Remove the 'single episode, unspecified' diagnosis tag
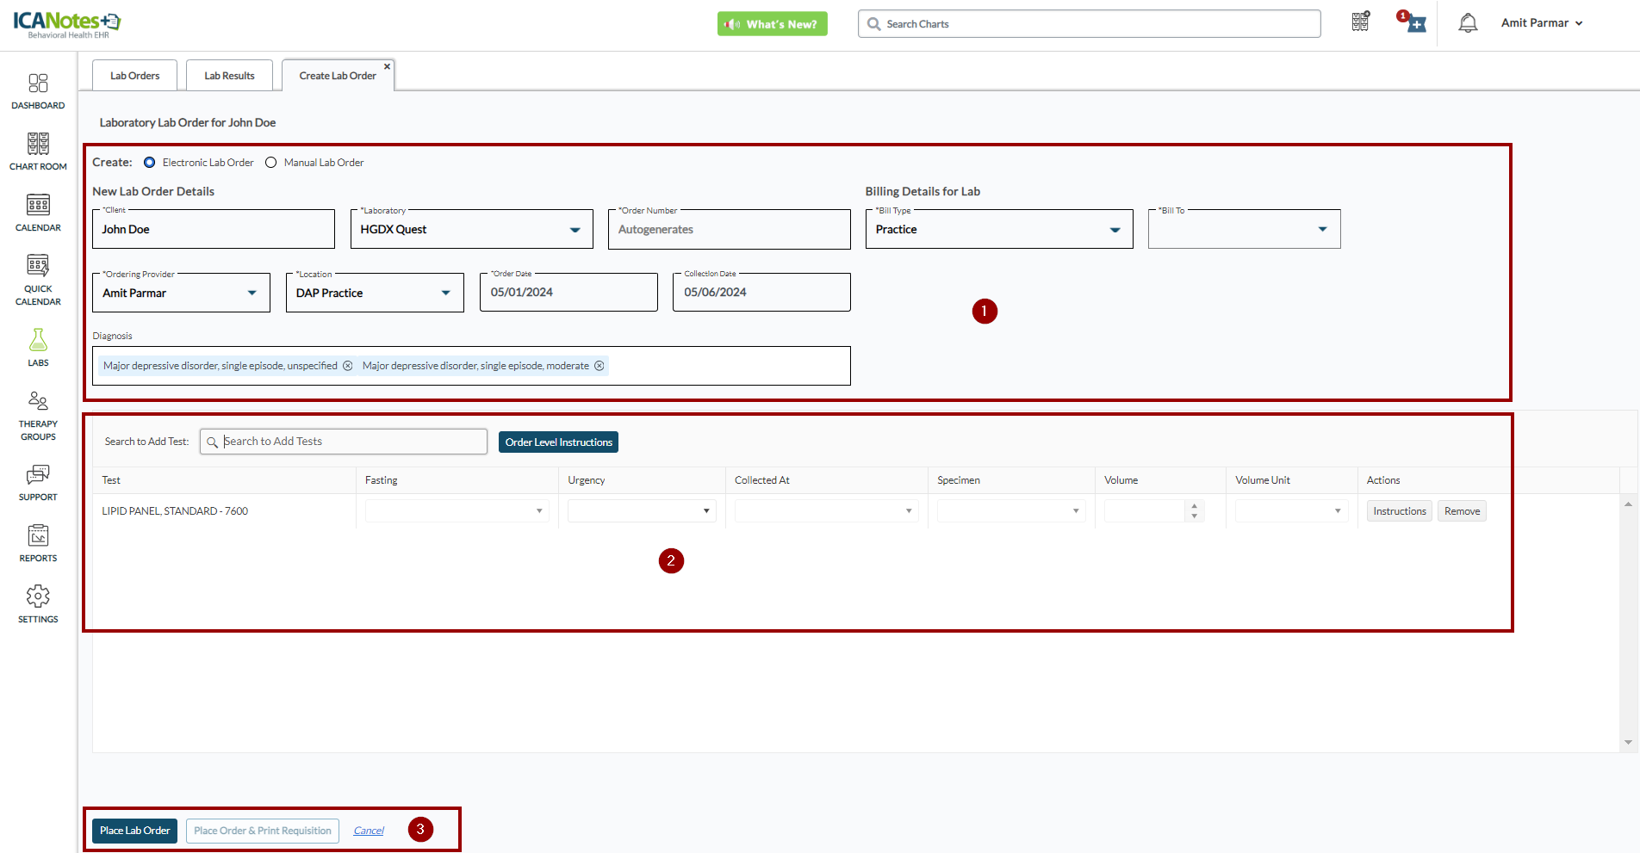1640x853 pixels. [x=348, y=366]
